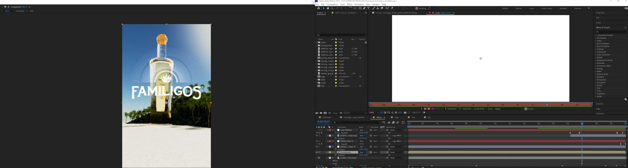Image resolution: width=628 pixels, height=168 pixels.
Task: Select the Rectangle shape tool
Action: 360,8
